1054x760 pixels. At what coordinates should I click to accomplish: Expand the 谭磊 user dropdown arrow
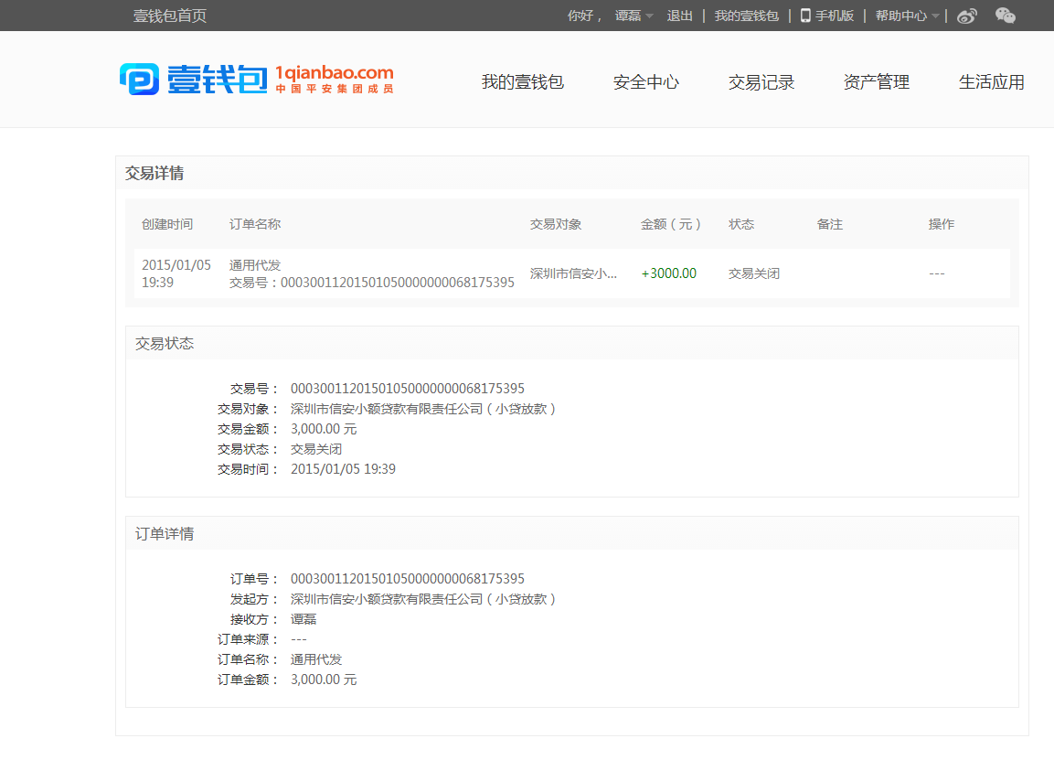(x=649, y=16)
